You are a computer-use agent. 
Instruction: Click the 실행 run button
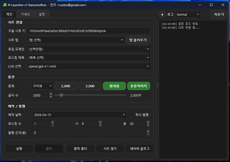click(x=19, y=149)
